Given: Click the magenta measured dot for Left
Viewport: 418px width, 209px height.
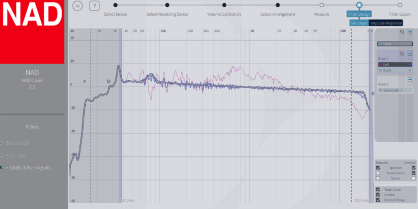Looking at the screenshot, I should click(380, 65).
